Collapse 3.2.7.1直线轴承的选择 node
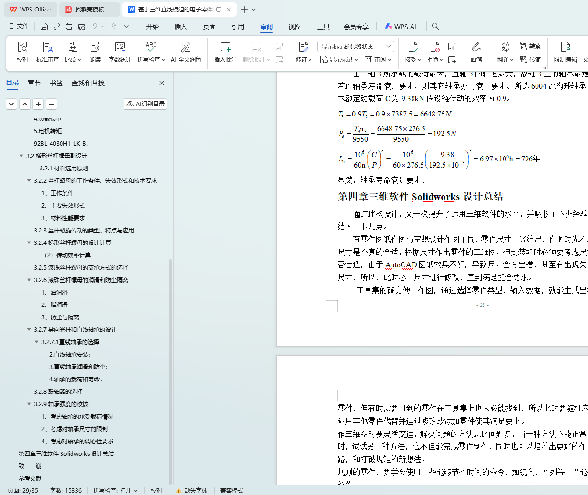Image resolution: width=588 pixels, height=495 pixels. (36, 342)
